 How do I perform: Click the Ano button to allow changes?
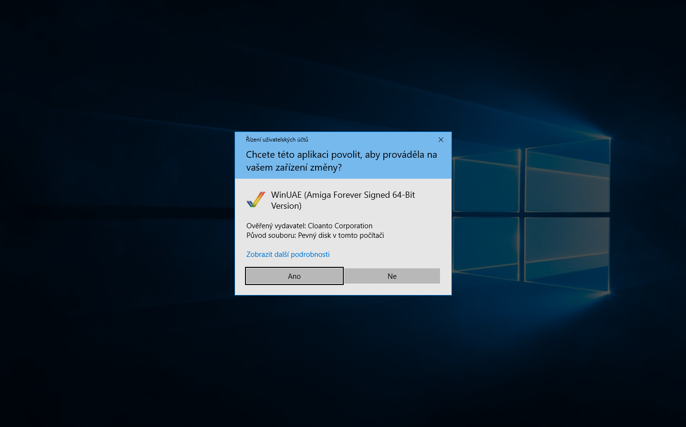point(294,276)
